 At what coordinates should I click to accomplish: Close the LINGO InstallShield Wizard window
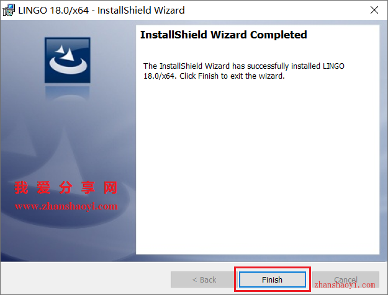(374, 10)
